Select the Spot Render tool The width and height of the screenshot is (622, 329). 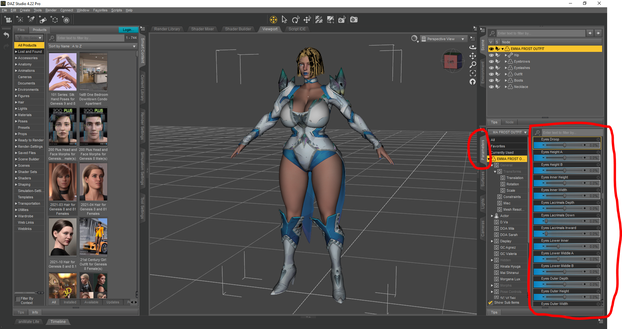click(342, 20)
